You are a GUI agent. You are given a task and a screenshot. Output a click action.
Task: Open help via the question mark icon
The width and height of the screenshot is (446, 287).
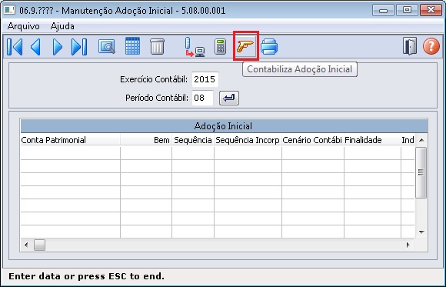pyautogui.click(x=431, y=46)
